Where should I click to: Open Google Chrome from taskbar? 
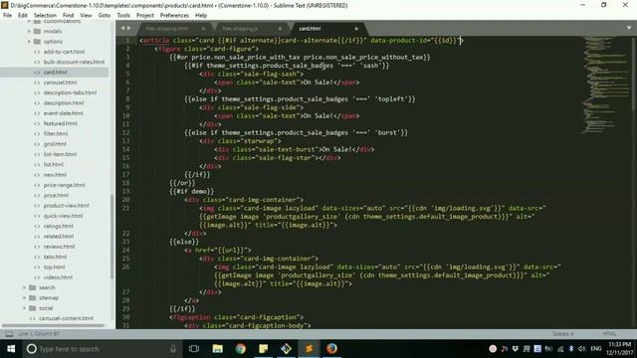[240, 349]
